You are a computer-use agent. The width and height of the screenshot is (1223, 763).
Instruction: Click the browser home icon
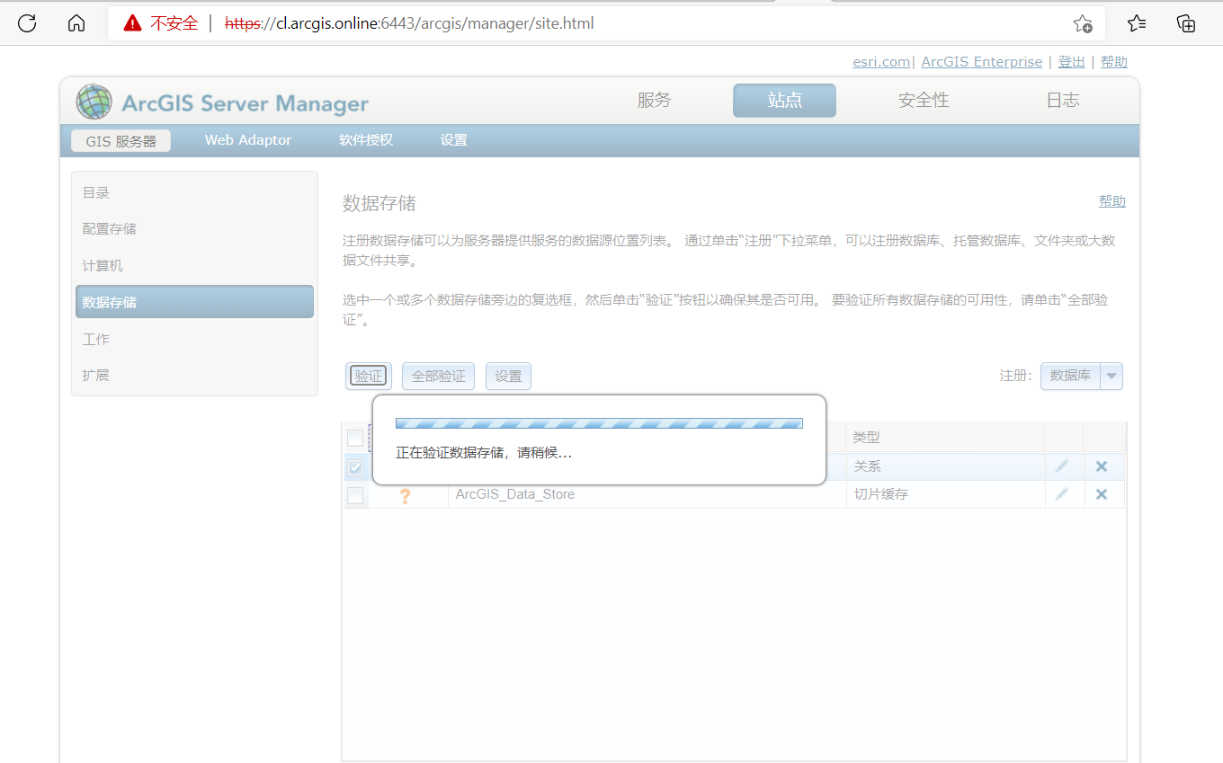[x=76, y=22]
